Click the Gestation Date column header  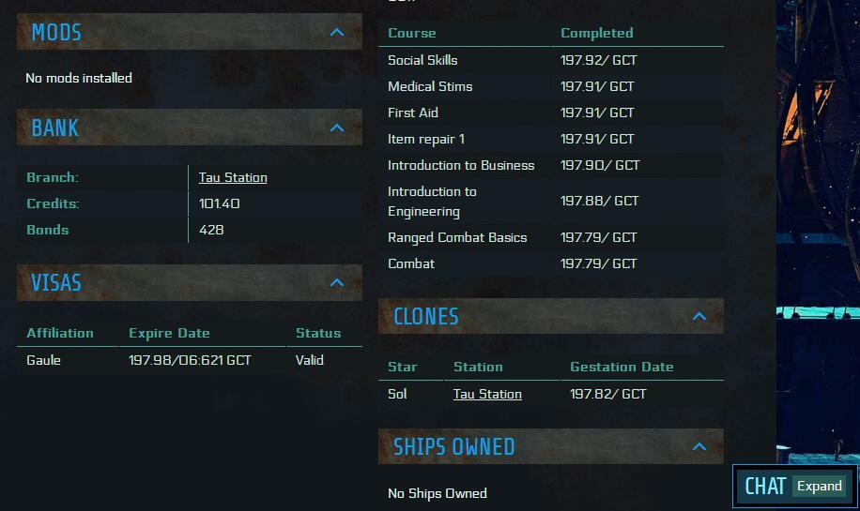coord(622,367)
